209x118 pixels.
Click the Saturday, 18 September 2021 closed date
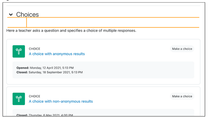(x=56, y=72)
